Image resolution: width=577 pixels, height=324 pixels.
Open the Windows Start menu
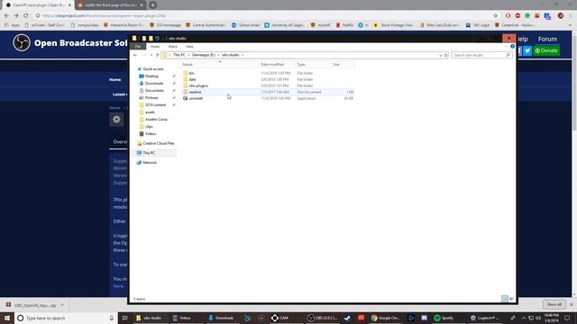(x=7, y=318)
